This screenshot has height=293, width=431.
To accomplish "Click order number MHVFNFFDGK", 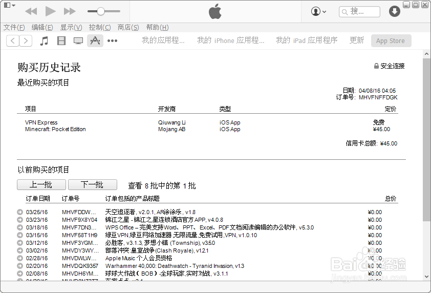I will (378, 97).
